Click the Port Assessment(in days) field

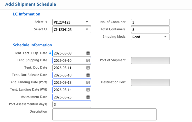[72, 104]
